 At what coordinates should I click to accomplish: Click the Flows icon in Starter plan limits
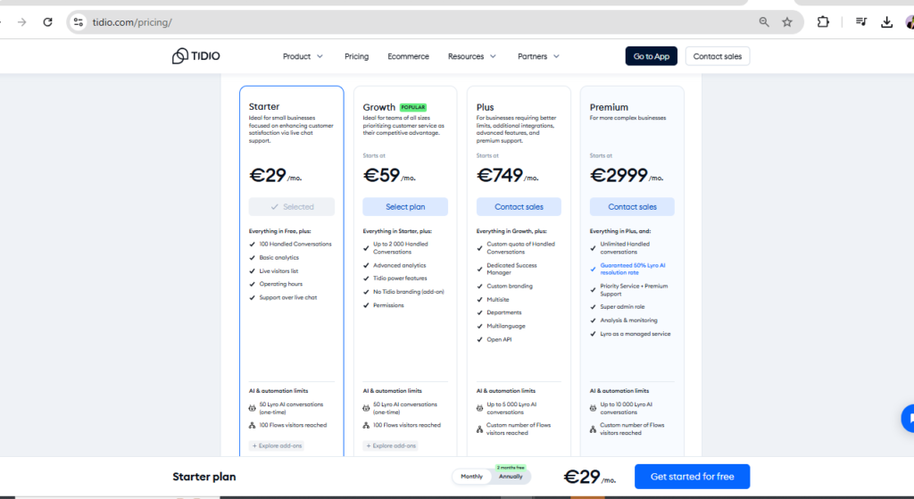253,426
